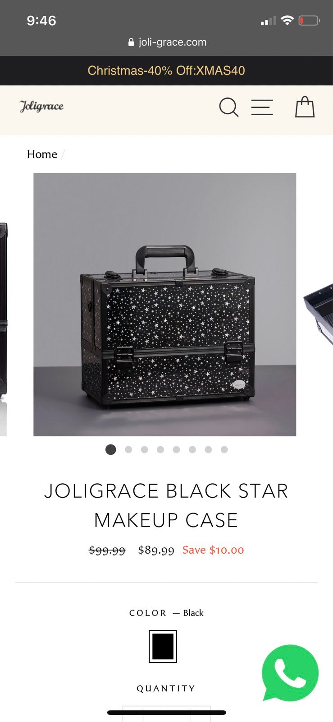
Task: Switch to the second image dot
Action: click(x=128, y=449)
